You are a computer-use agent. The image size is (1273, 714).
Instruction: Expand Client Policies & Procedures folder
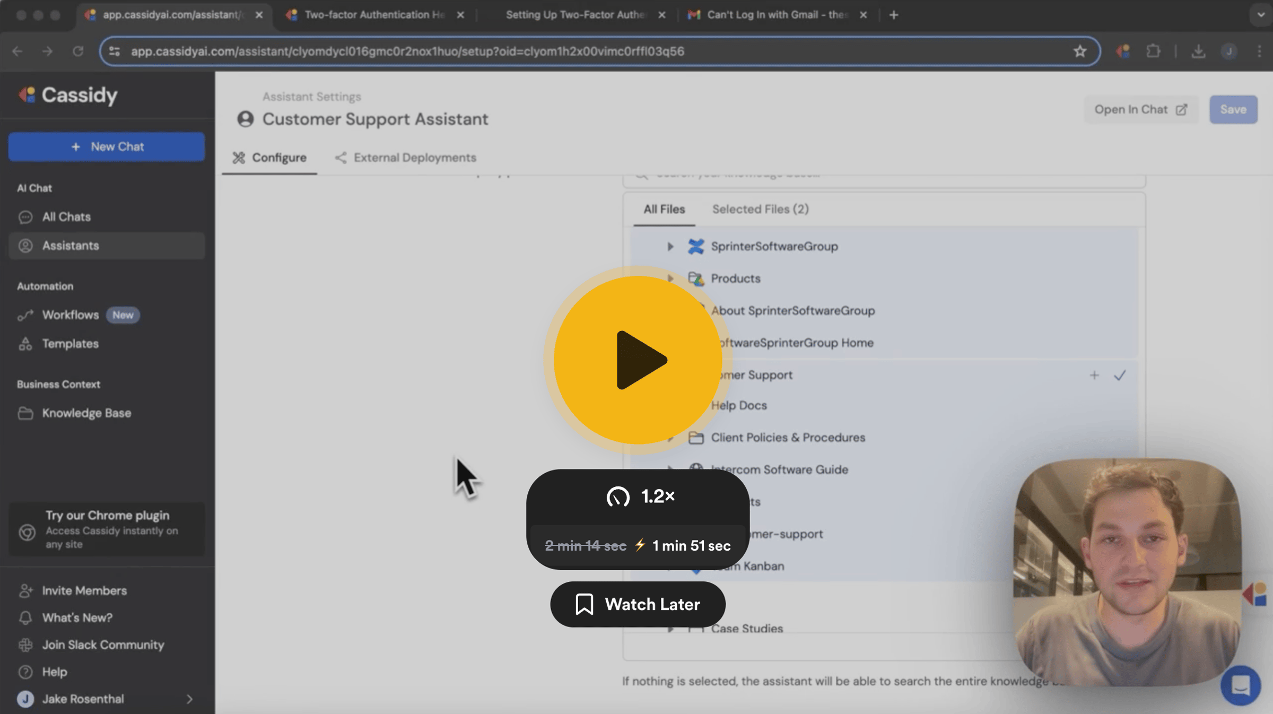pyautogui.click(x=670, y=438)
